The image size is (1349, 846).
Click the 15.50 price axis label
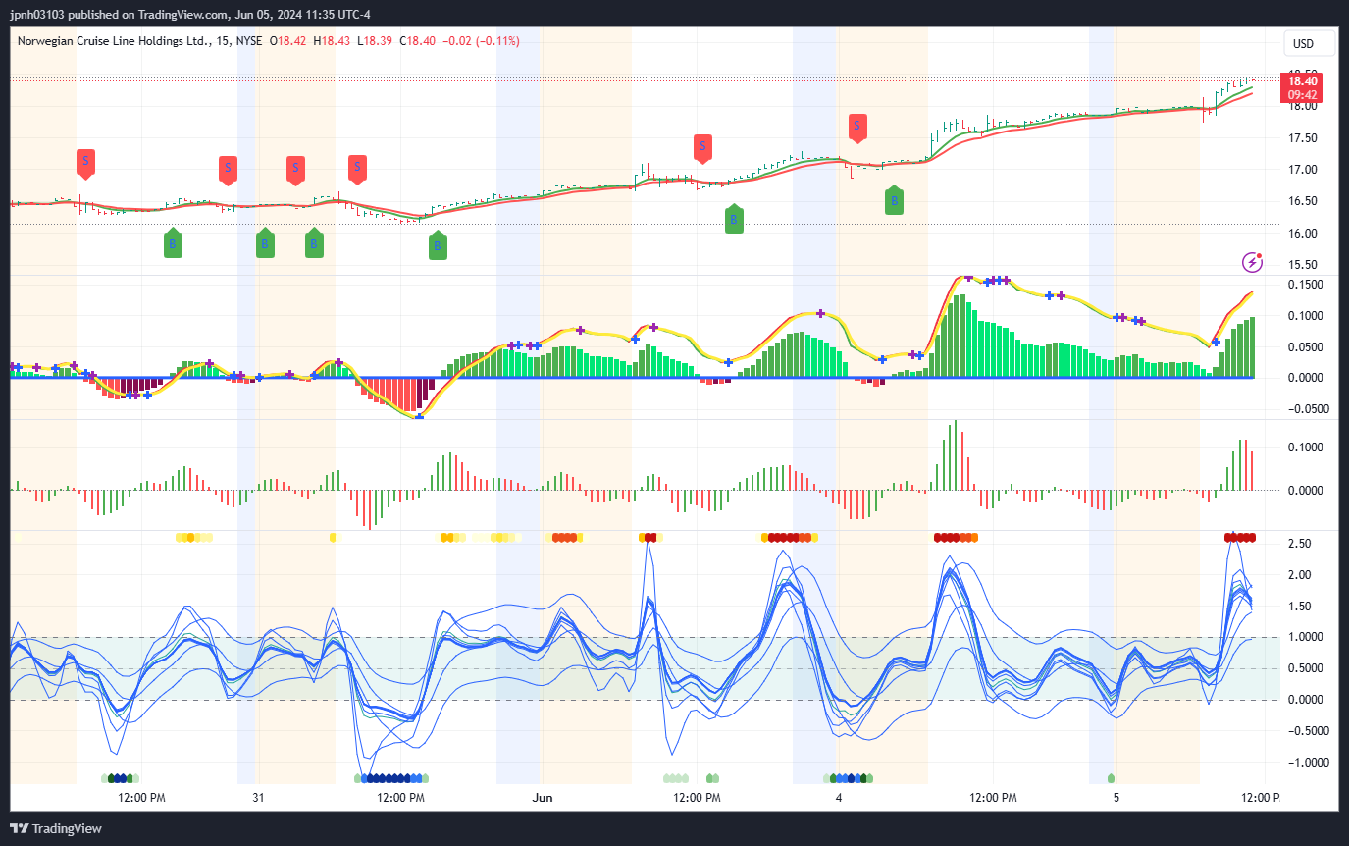click(x=1301, y=265)
